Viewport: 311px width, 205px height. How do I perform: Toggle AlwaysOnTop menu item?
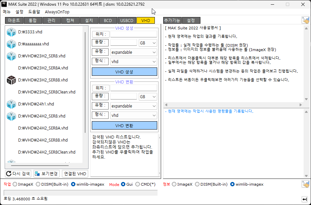point(57,12)
